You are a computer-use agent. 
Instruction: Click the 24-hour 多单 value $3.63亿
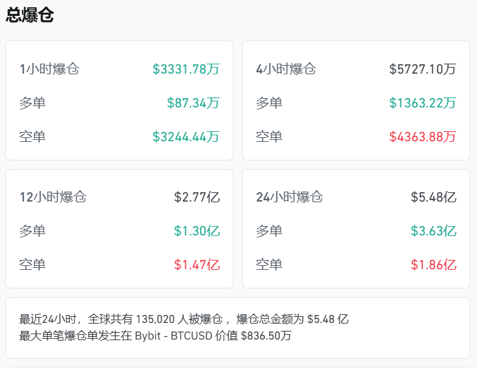tap(433, 231)
